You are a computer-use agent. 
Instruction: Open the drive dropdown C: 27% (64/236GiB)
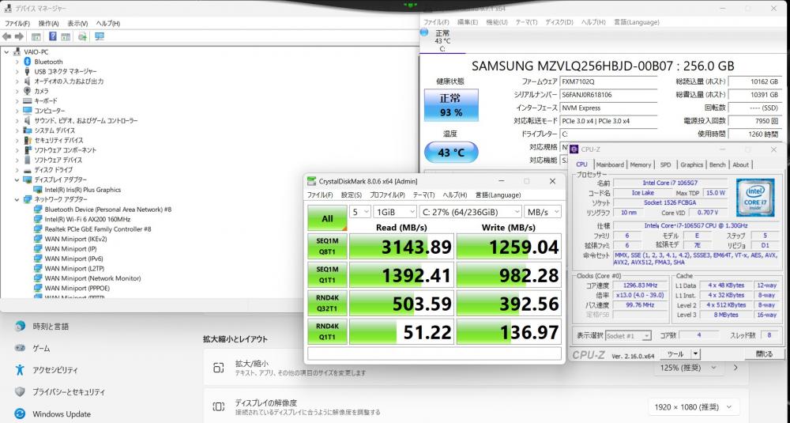(x=470, y=212)
